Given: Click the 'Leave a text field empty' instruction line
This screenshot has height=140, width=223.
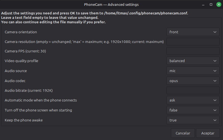Looking at the screenshot, I should [x=50, y=17].
